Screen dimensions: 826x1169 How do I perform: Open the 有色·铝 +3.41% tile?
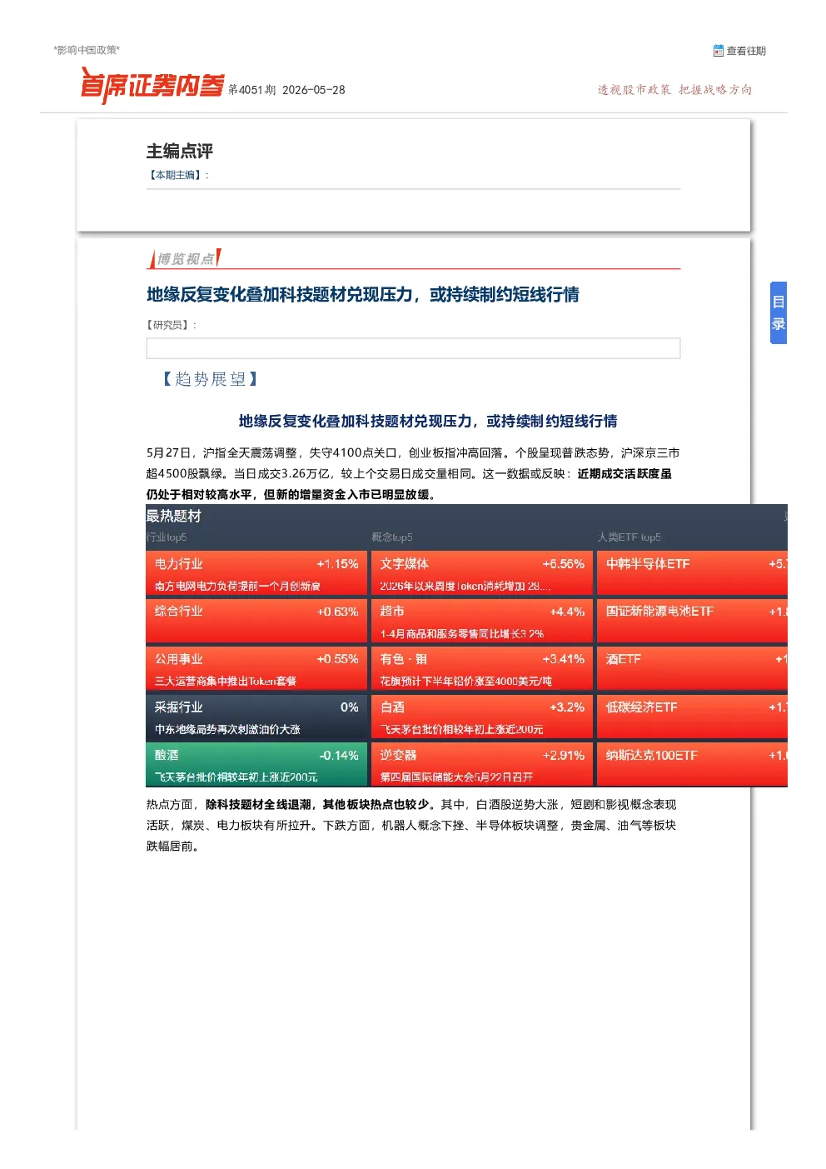click(482, 669)
